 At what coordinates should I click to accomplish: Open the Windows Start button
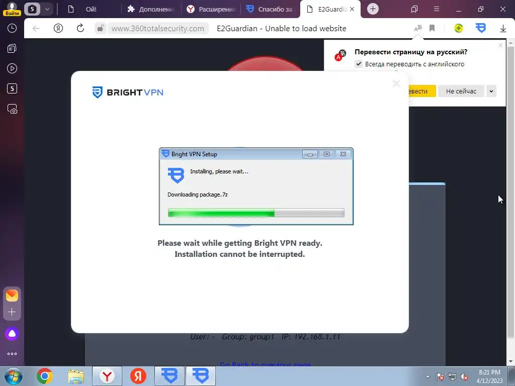coord(13,376)
